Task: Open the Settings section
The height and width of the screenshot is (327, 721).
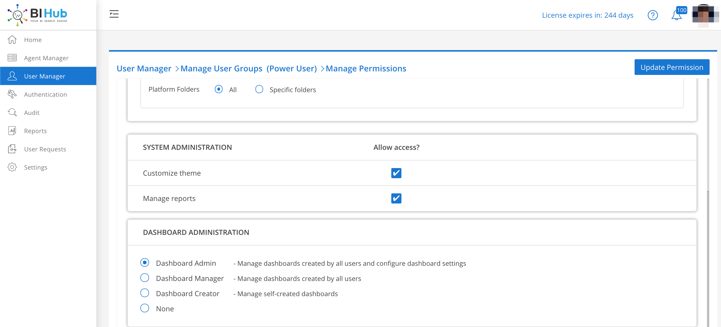Action: [x=35, y=167]
